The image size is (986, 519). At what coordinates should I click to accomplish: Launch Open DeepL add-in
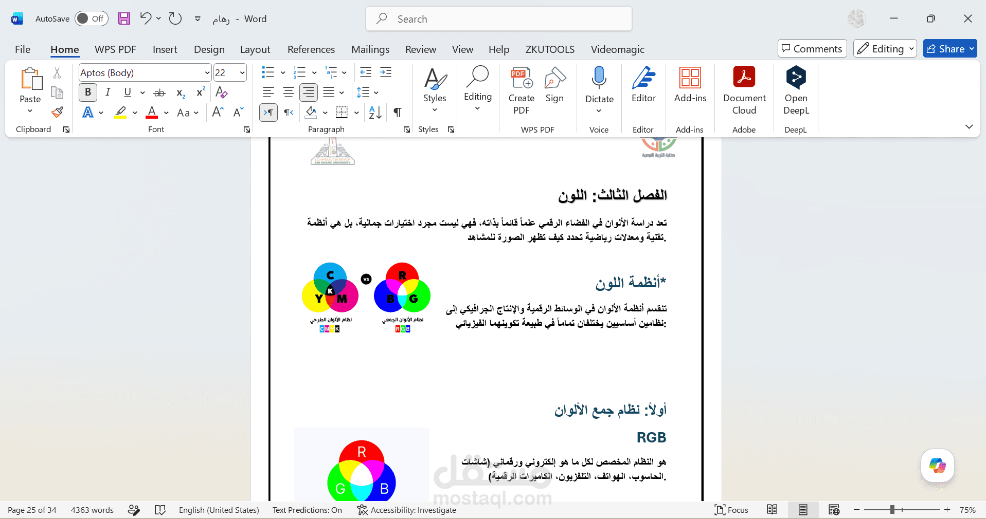(x=796, y=90)
